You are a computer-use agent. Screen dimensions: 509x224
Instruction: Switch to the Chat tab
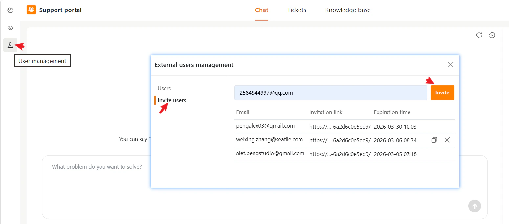click(x=262, y=10)
